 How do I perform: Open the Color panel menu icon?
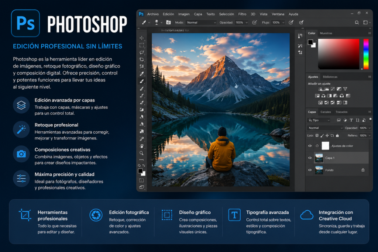(x=370, y=33)
